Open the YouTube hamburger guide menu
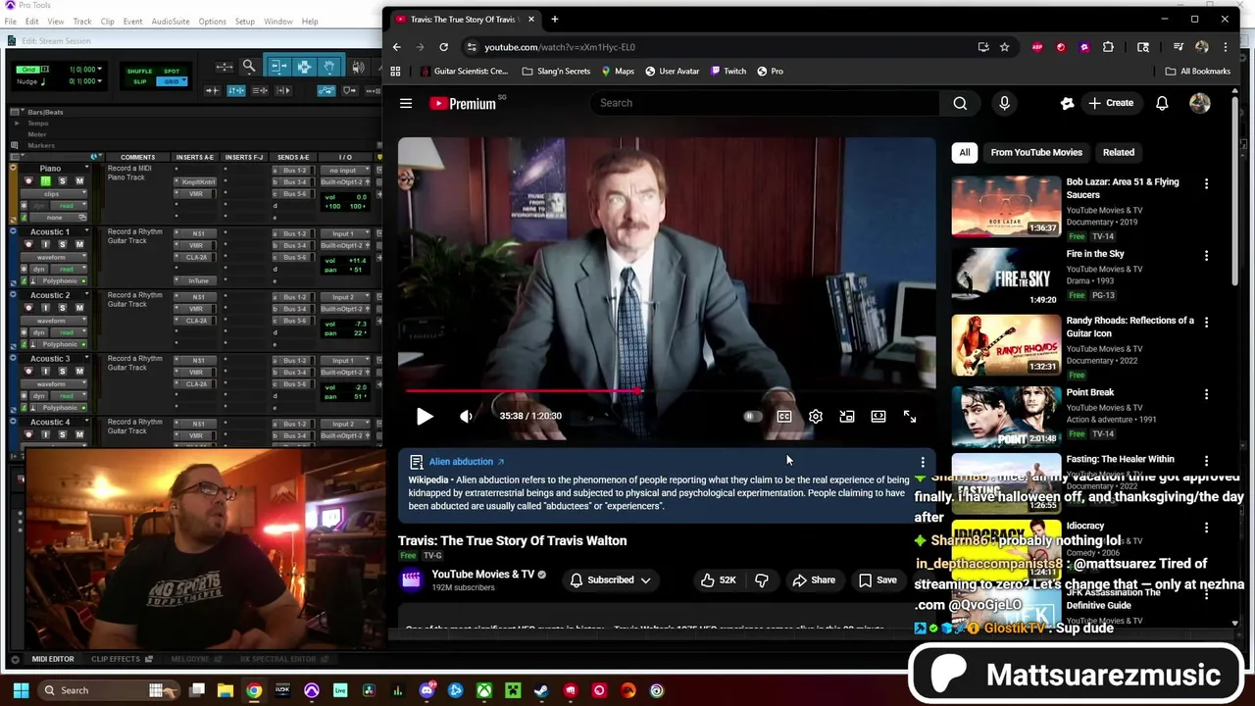1255x706 pixels. (x=406, y=103)
